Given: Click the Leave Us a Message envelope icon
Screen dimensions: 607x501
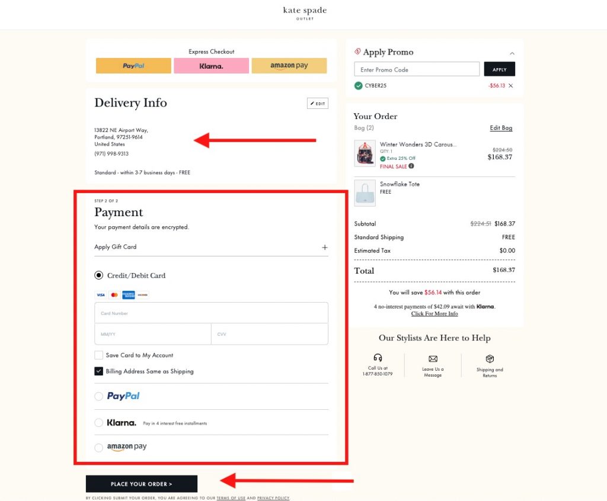Looking at the screenshot, I should pyautogui.click(x=433, y=359).
